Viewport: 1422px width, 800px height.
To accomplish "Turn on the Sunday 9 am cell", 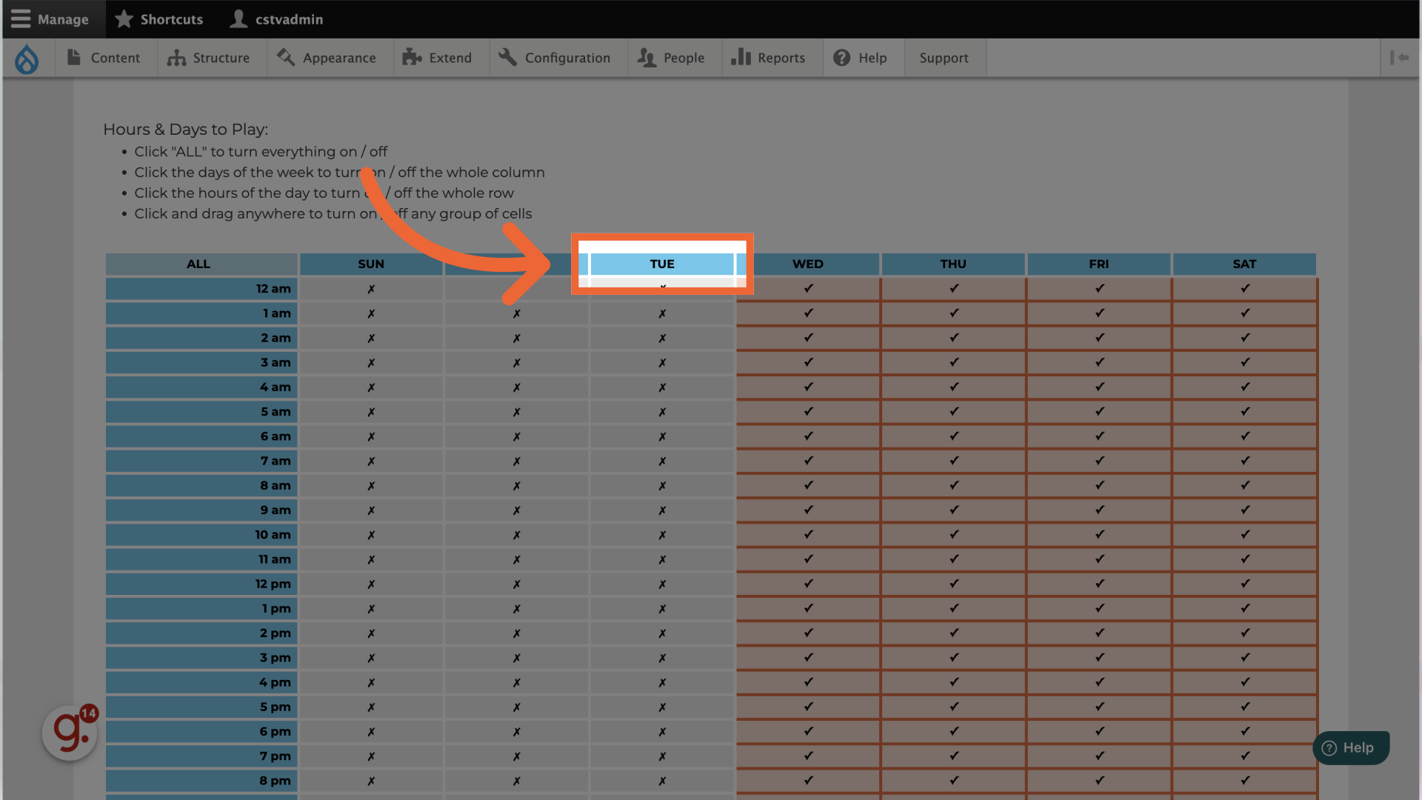I will click(371, 510).
